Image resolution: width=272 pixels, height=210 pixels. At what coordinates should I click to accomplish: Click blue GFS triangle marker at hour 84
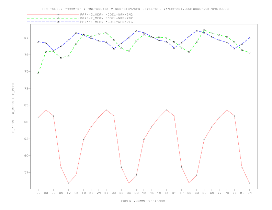pyautogui.click(x=249, y=38)
